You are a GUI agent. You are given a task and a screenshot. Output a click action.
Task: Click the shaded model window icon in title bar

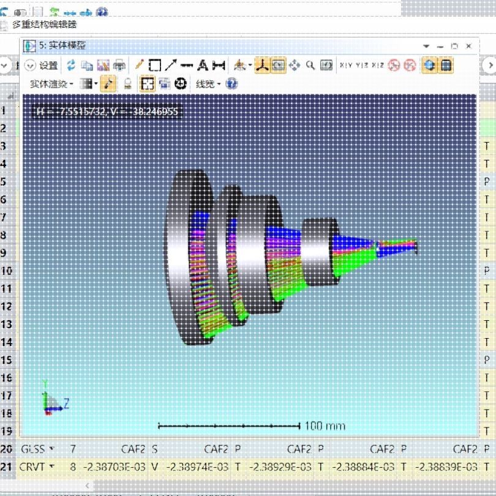point(29,46)
